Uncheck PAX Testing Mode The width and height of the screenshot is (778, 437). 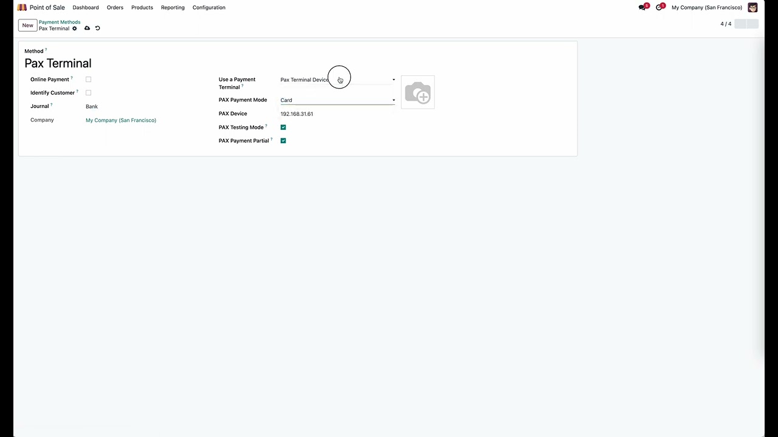coord(283,127)
